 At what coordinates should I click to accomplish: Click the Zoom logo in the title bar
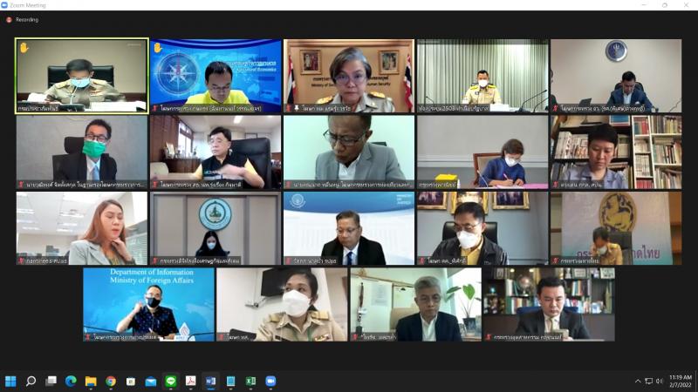(4, 5)
